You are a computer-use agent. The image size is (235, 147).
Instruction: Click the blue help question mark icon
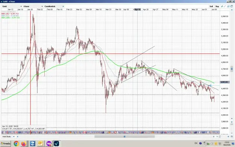[200, 143]
